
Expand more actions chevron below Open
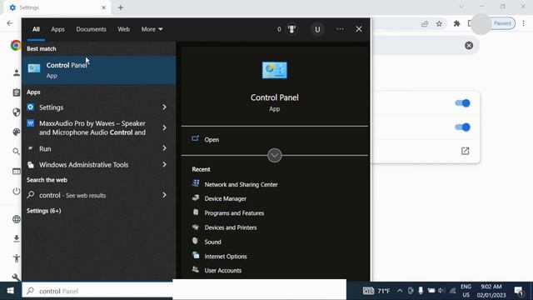point(275,156)
